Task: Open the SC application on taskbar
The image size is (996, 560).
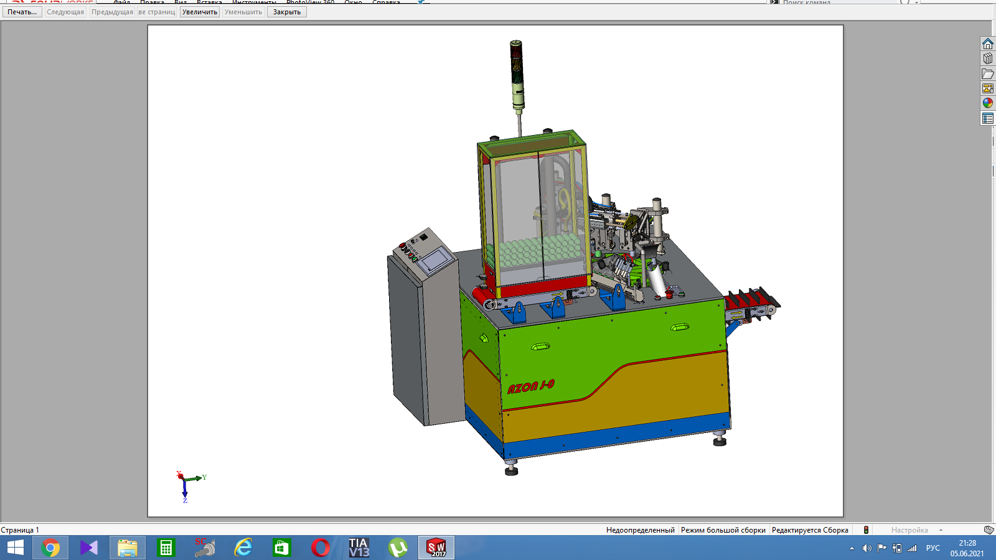Action: pyautogui.click(x=204, y=548)
